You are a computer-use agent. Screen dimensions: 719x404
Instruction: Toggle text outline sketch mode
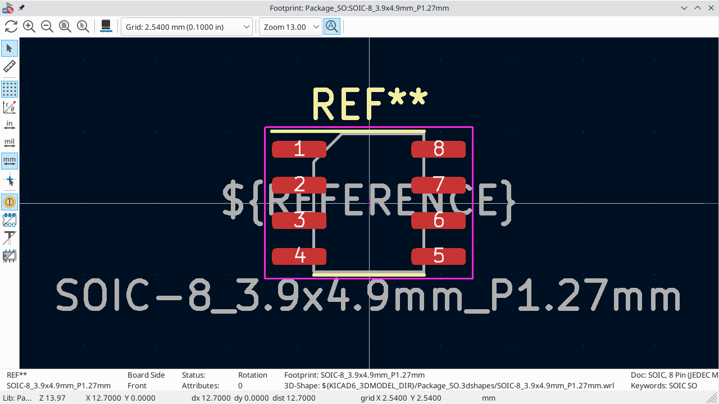tap(10, 237)
